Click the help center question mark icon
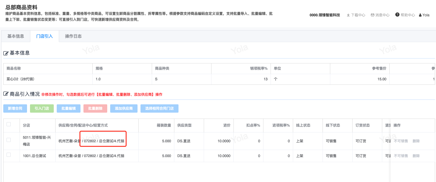This screenshot has height=182, width=436. [397, 15]
